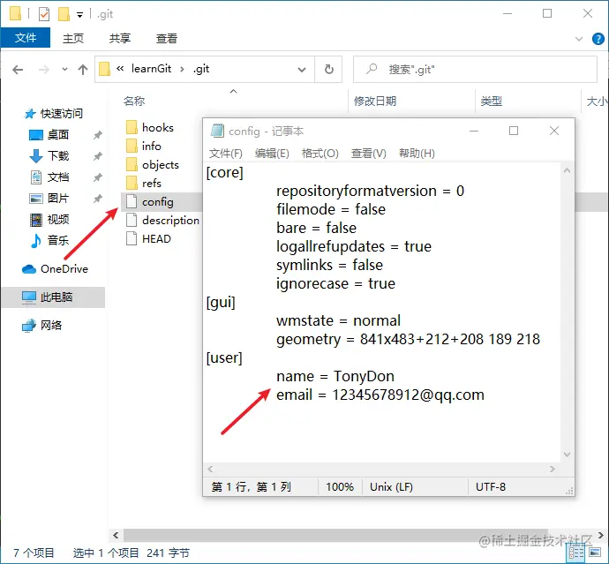Switch Explorer to details view icon
Viewport: 609px width, 564px height.
coord(576,552)
